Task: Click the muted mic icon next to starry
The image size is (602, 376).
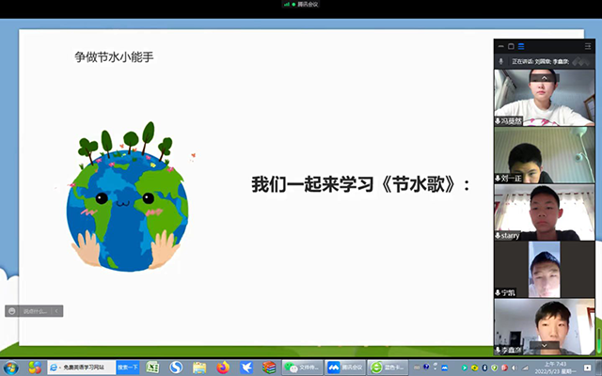Action: [498, 236]
